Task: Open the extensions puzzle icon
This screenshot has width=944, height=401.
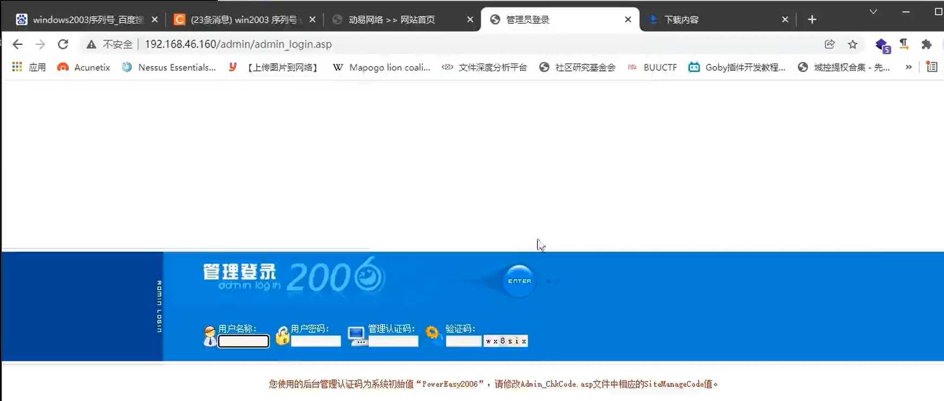Action: 926,44
